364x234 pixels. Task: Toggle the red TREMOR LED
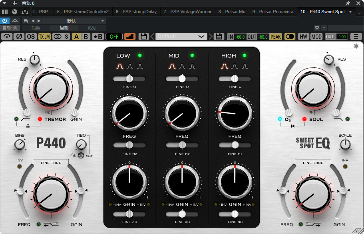(x=40, y=119)
